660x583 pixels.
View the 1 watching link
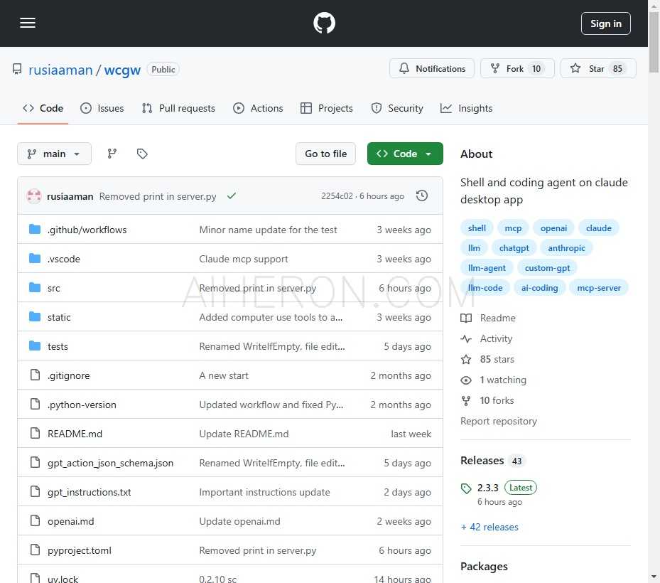coord(493,380)
